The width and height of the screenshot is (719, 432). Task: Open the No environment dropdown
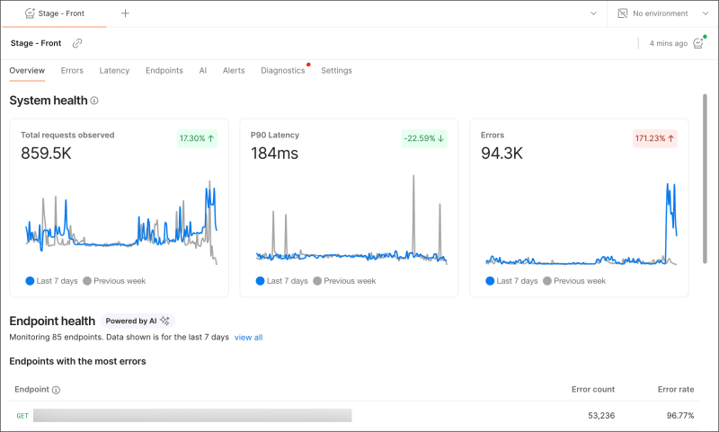[x=662, y=13]
